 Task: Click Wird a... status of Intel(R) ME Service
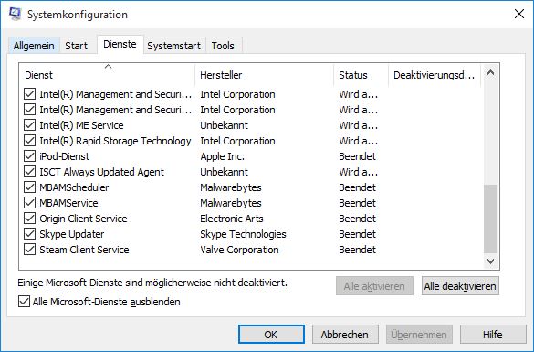pyautogui.click(x=358, y=125)
